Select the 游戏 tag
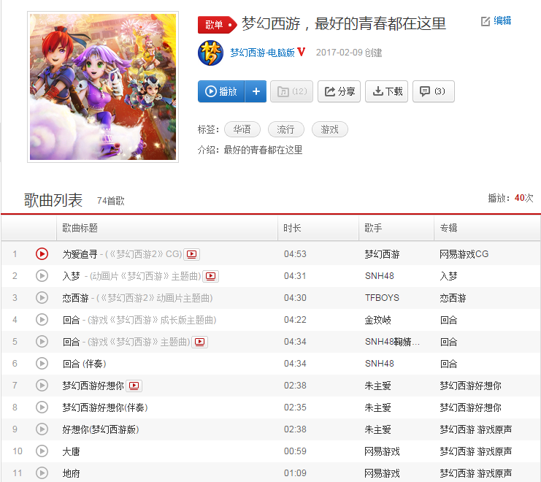 (330, 129)
